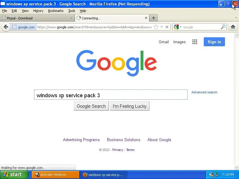The width and height of the screenshot is (239, 179).
Task: Close the Firefox window
Action: pyautogui.click(x=235, y=4)
